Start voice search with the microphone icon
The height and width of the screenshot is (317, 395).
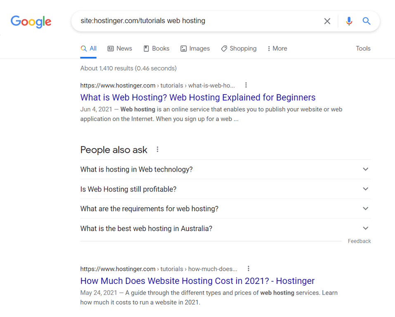pyautogui.click(x=349, y=21)
